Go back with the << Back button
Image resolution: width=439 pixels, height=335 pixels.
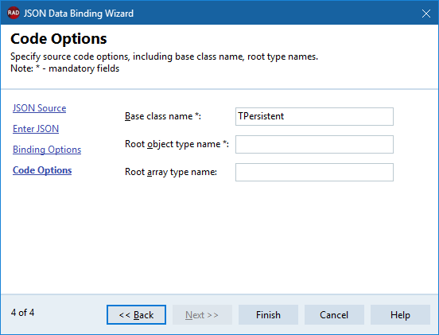click(136, 315)
